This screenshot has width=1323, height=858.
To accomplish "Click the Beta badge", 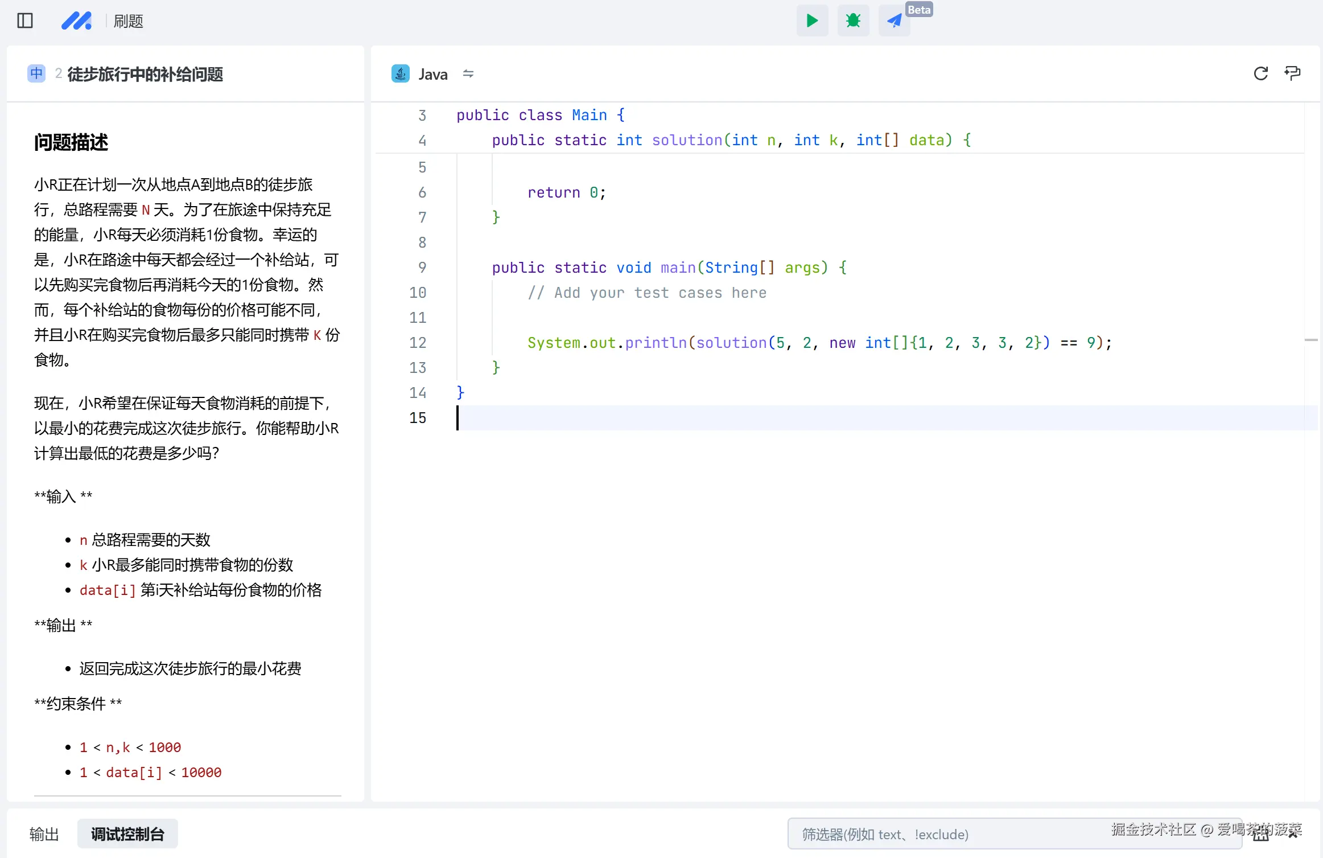I will (x=919, y=10).
